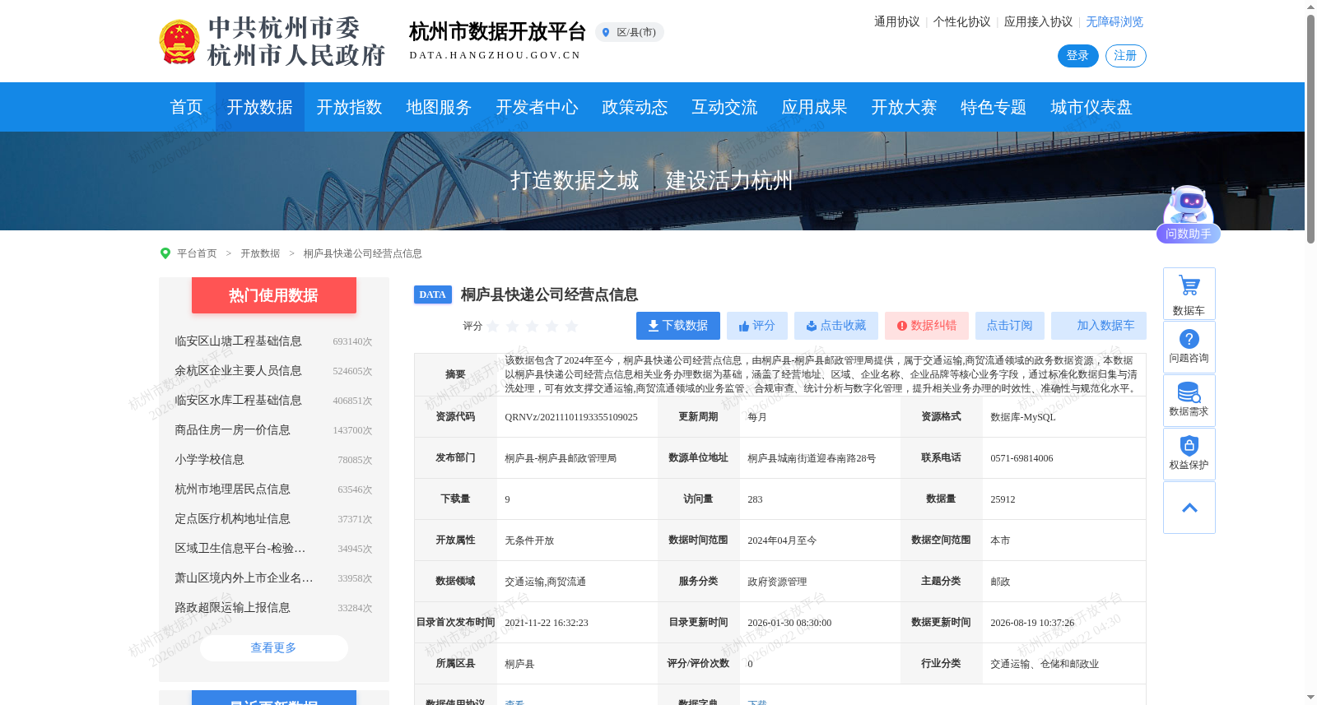This screenshot has height=705, width=1317.
Task: Open 小学学校信息 dataset link
Action: click(x=209, y=460)
